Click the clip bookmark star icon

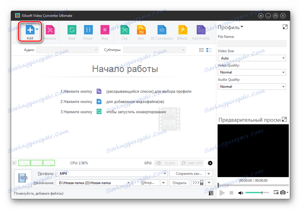276,193
